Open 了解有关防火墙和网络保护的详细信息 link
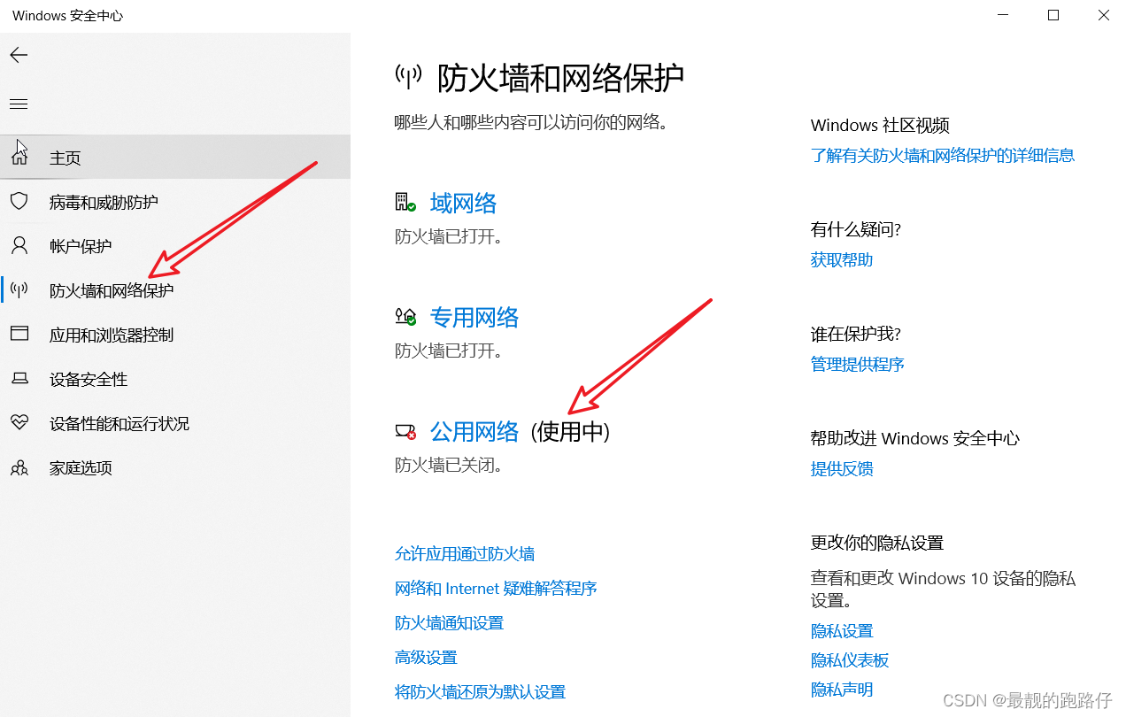Viewport: 1126px width, 717px height. pyautogui.click(x=943, y=156)
